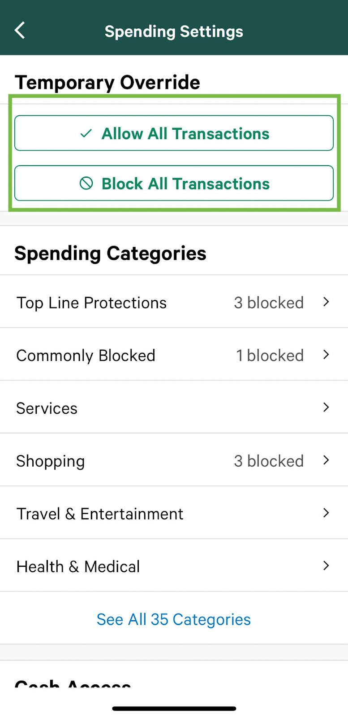This screenshot has height=718, width=348.
Task: Expand Health & Medical chevron
Action: (x=326, y=566)
